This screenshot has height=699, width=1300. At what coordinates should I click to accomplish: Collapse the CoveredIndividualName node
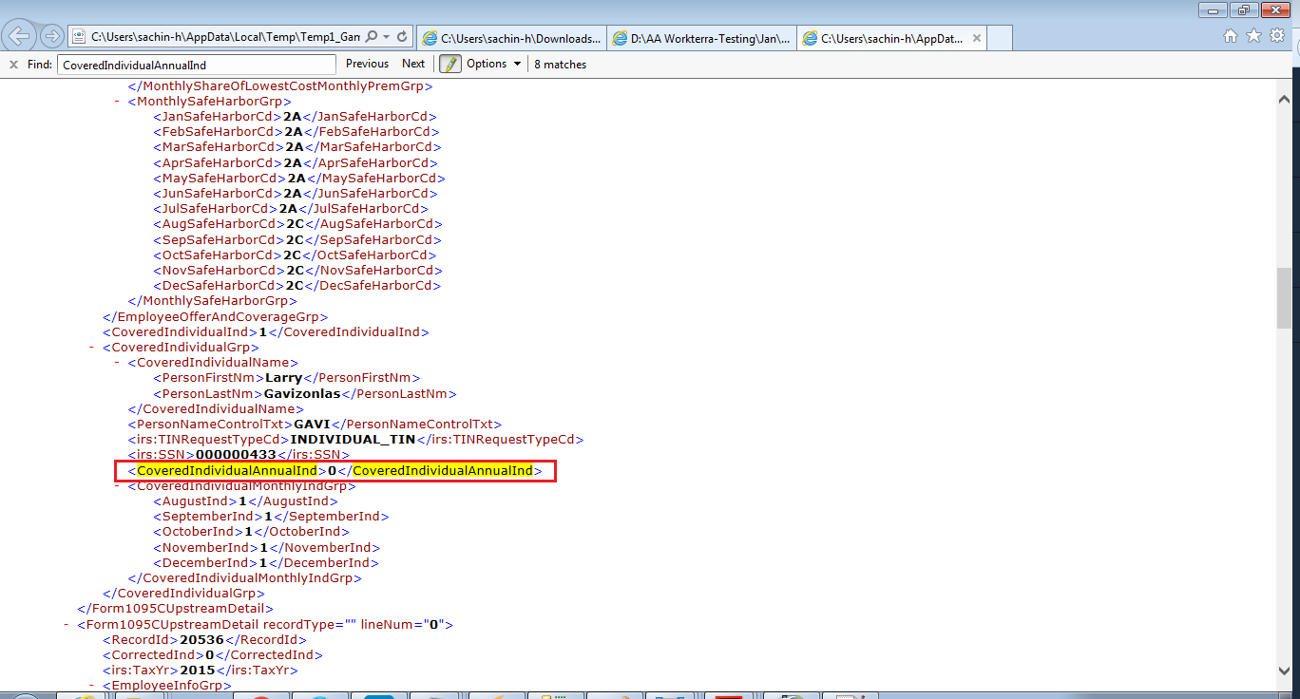[118, 363]
